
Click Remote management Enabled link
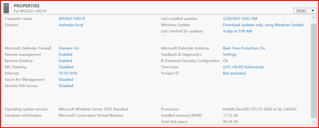65,54
